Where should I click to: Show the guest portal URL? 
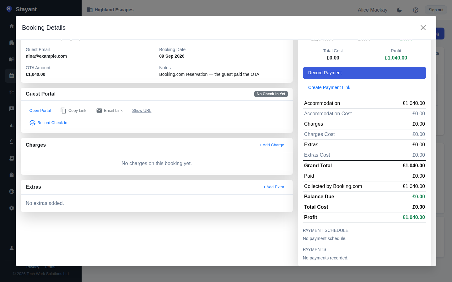tap(142, 111)
